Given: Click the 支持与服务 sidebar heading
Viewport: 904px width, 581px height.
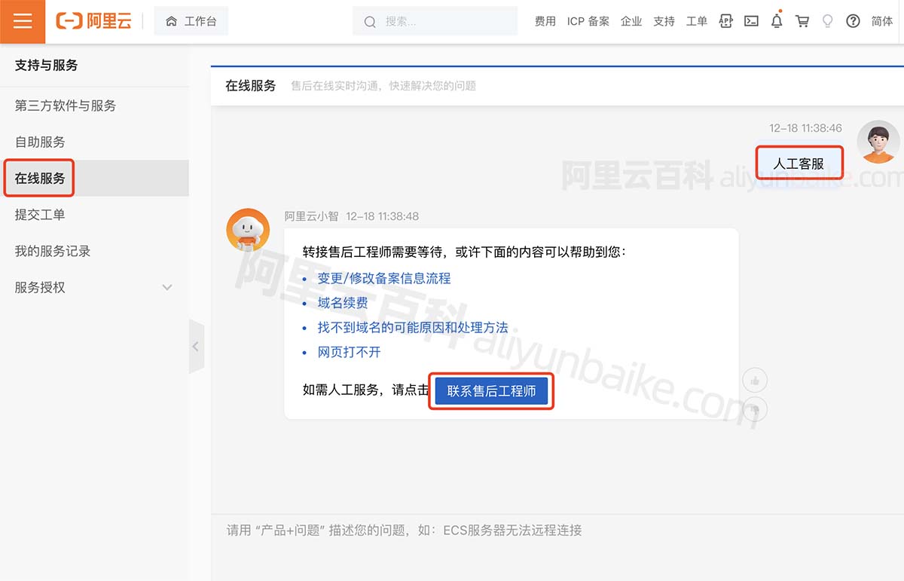Looking at the screenshot, I should pyautogui.click(x=47, y=66).
